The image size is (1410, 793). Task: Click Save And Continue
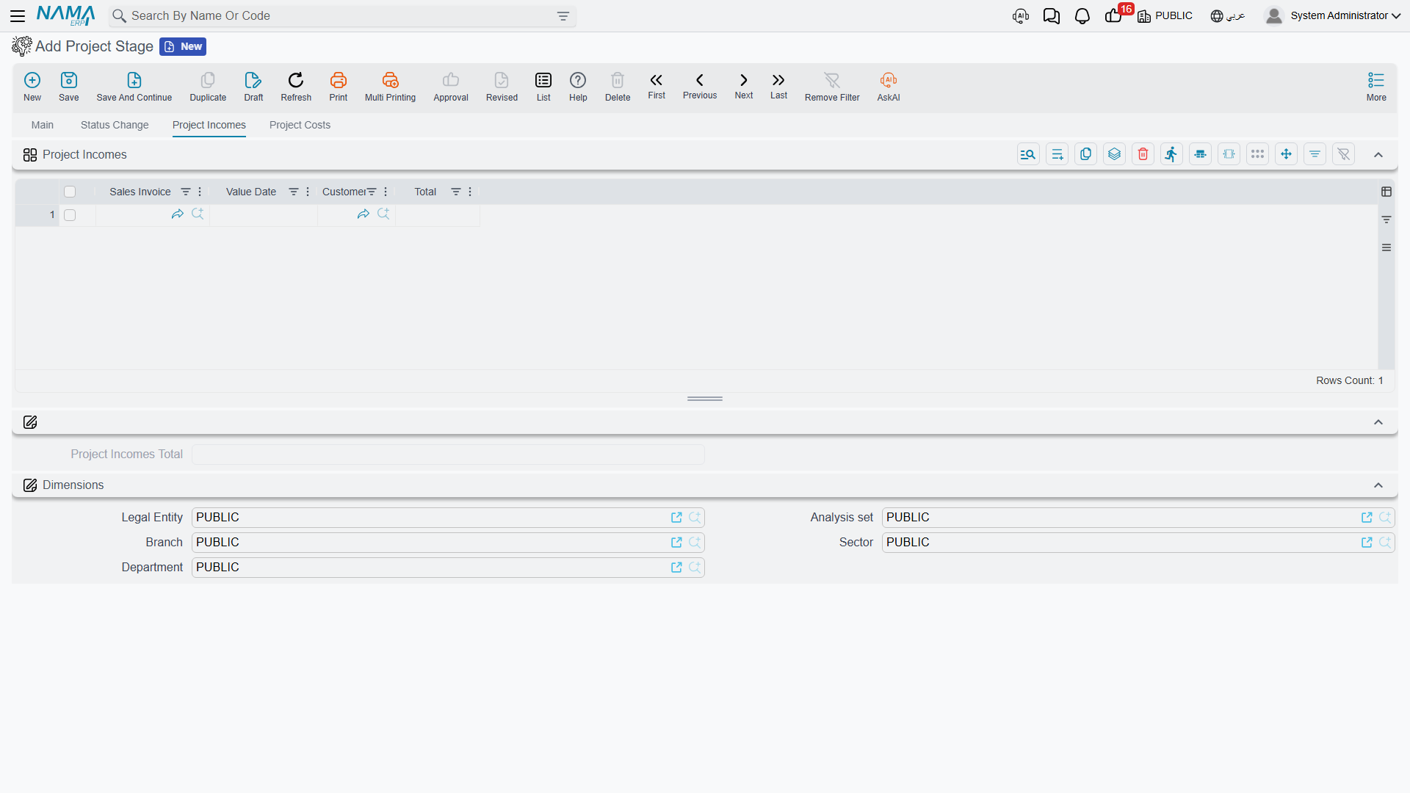[x=134, y=86]
